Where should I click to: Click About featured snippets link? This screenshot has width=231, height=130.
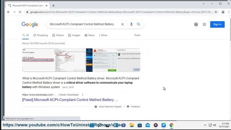click(110, 107)
